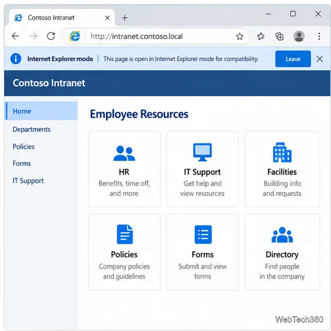This screenshot has height=331, width=331.
Task: Click the Internet Explorer logo in address bar
Action: click(x=75, y=36)
